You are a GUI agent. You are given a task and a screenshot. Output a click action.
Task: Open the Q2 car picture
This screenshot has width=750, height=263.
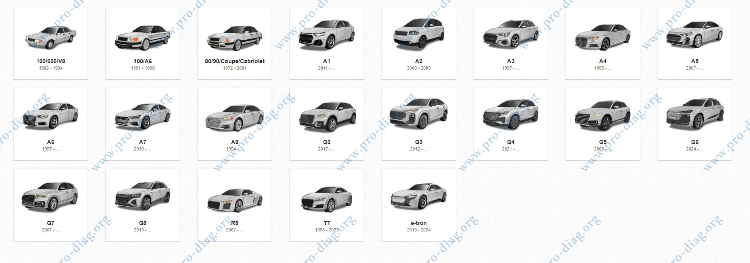327,117
